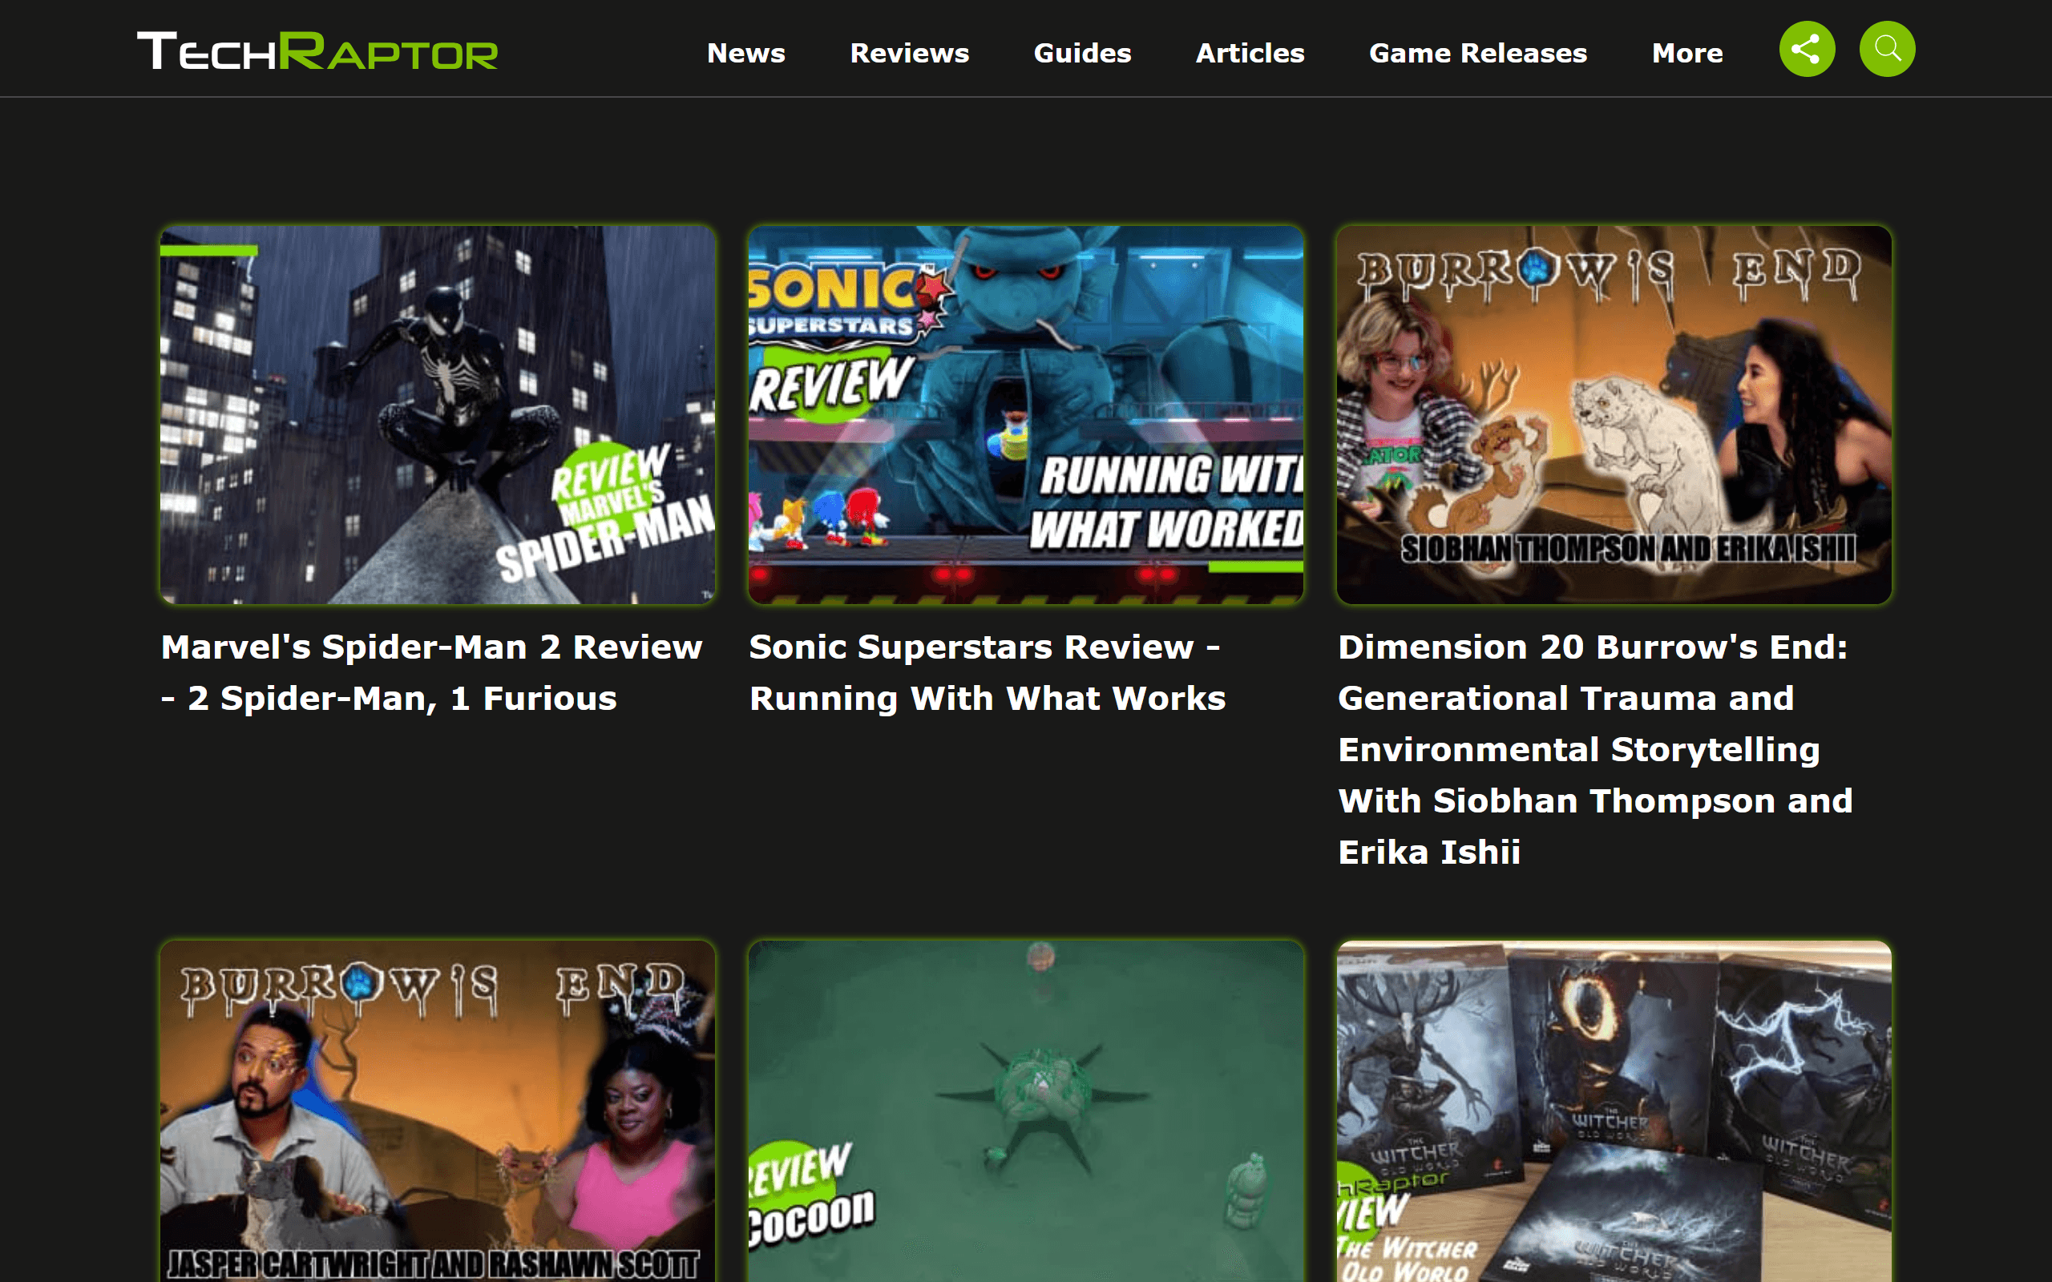Viewport: 2052px width, 1282px height.
Task: Open the Sonic Superstars Review article
Action: (x=986, y=671)
